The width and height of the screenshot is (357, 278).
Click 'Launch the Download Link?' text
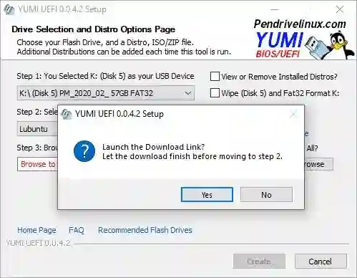pos(153,147)
